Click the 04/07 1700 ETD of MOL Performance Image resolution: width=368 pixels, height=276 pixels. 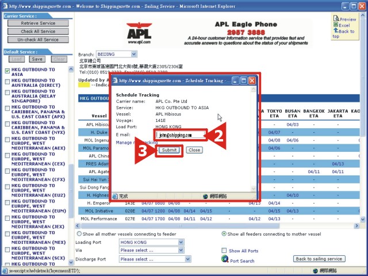(x=153, y=218)
